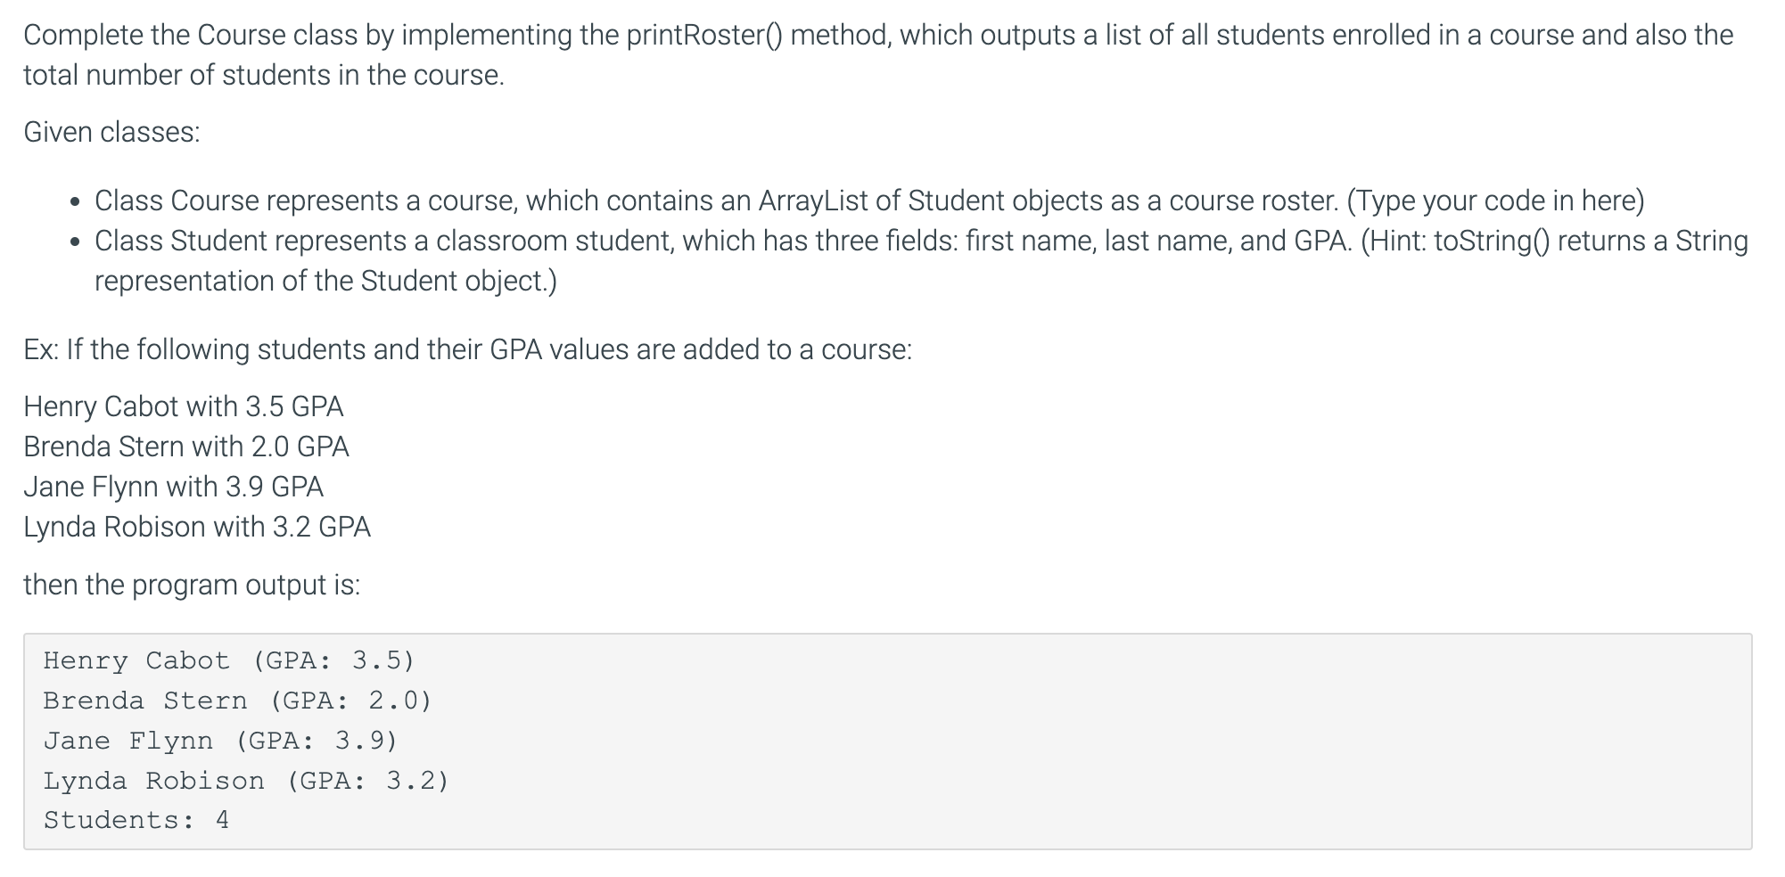The height and width of the screenshot is (877, 1785).
Task: Click output line 'Henry Cabot (GPA: 3.5)'
Action: pos(229,660)
